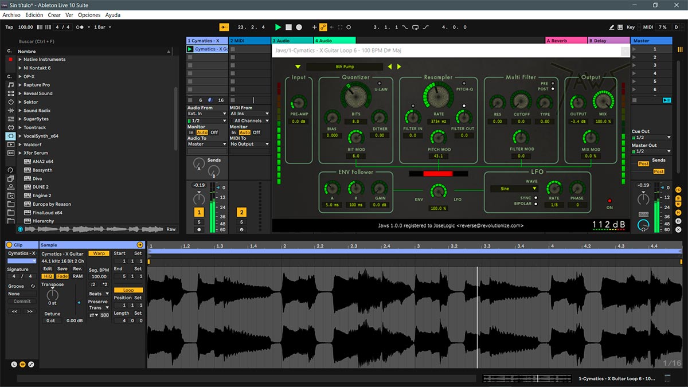Select the Clips category icon in browser
This screenshot has height=387, width=688.
pyautogui.click(x=10, y=145)
